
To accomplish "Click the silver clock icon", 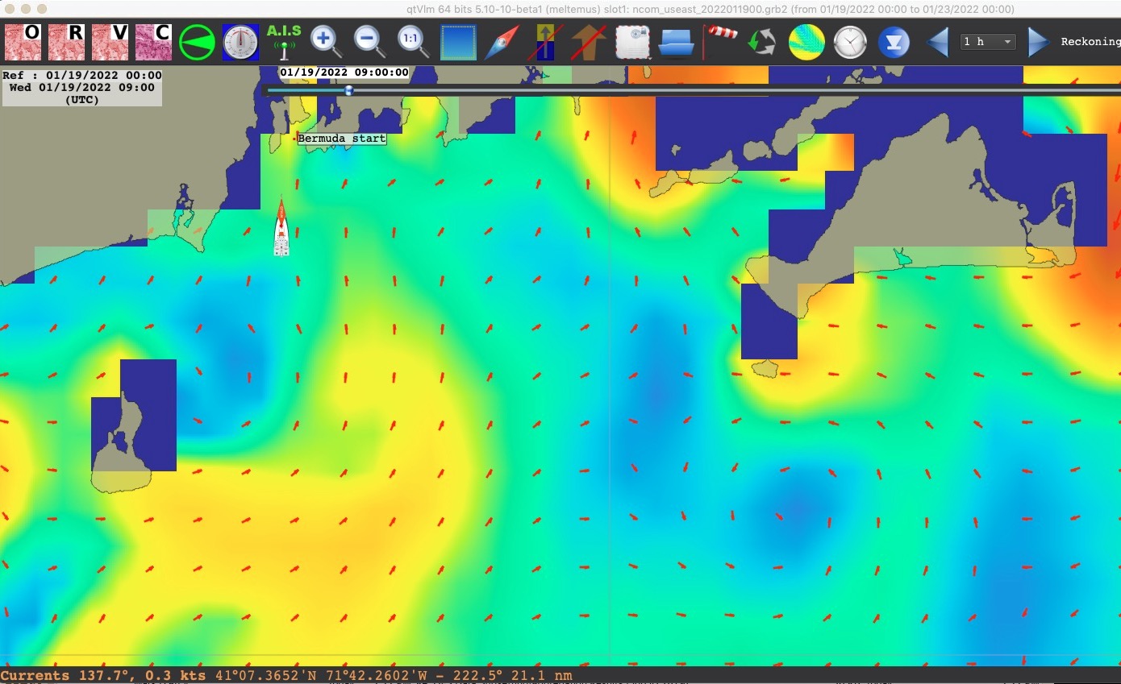I will 850,43.
